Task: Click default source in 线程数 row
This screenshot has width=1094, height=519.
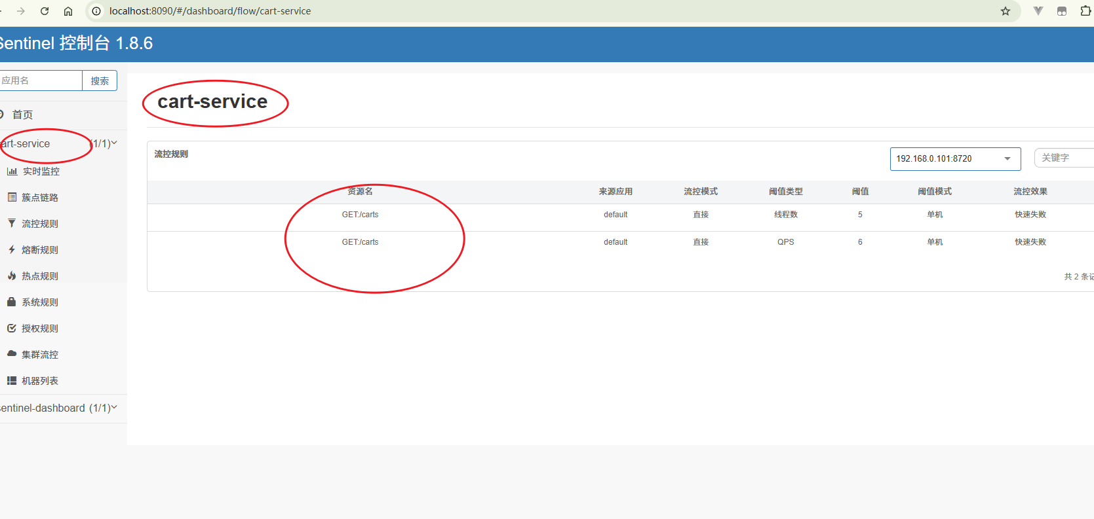Action: tap(615, 215)
